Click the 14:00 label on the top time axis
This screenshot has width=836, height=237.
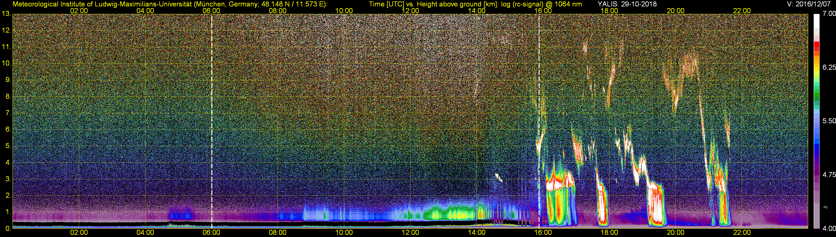[477, 11]
